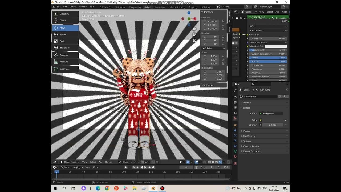Adjust the Metallic 1.000 slider
Image resolution: width=341 pixels, height=192 pixels.
point(268,58)
